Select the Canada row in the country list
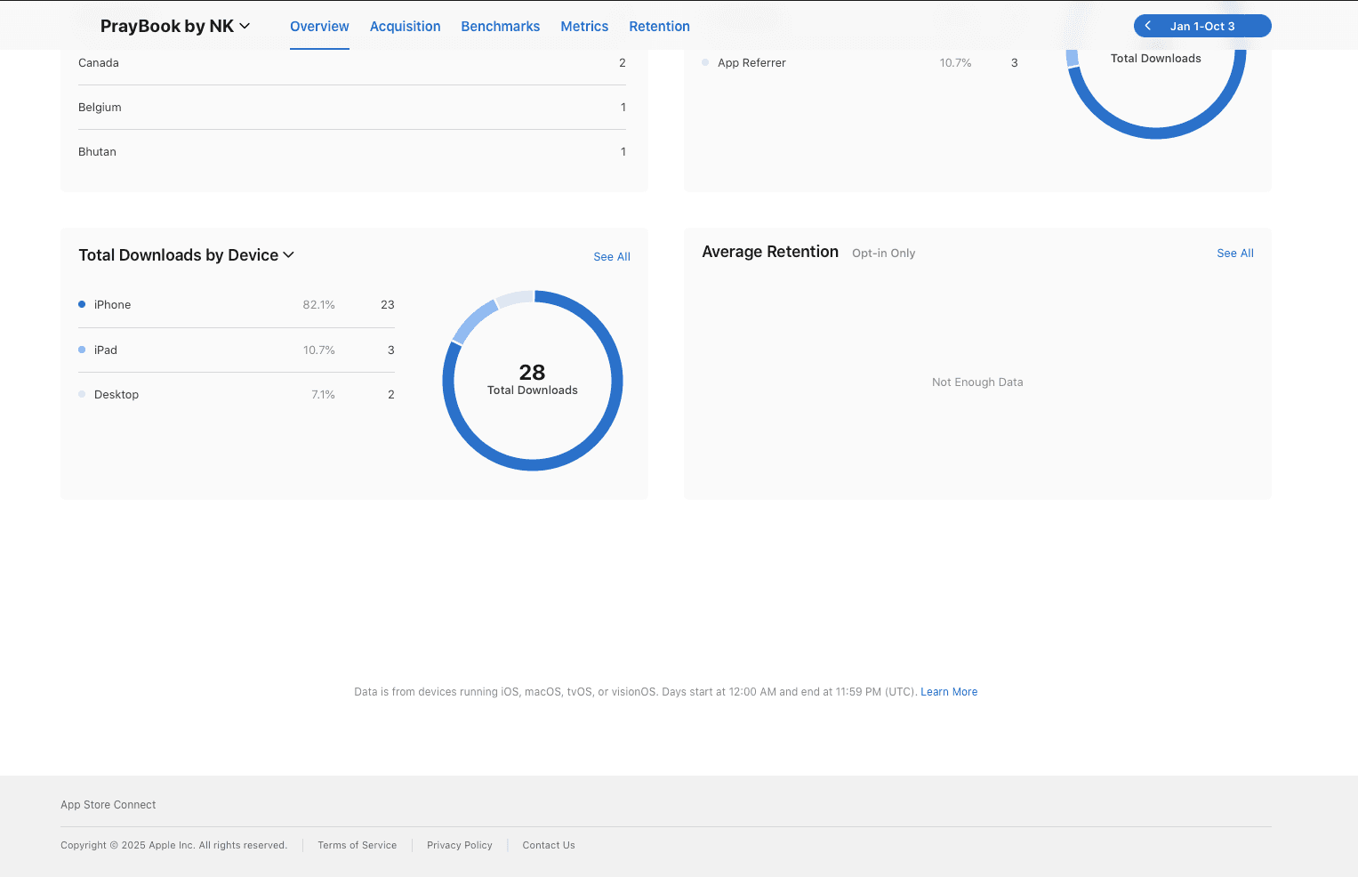 351,63
